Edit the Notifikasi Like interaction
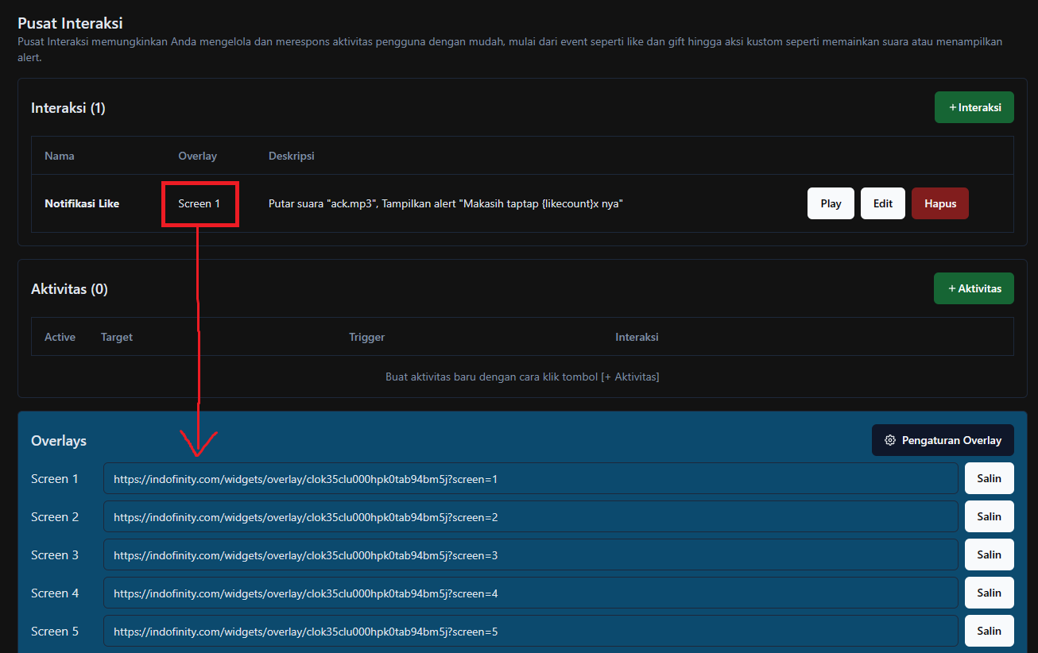Screen dimensions: 1038x653 [882, 203]
